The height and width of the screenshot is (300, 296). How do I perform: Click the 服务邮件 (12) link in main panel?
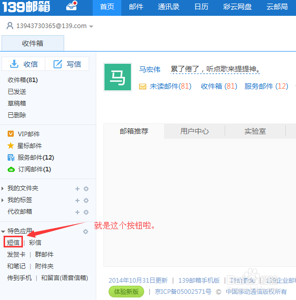pos(266,87)
